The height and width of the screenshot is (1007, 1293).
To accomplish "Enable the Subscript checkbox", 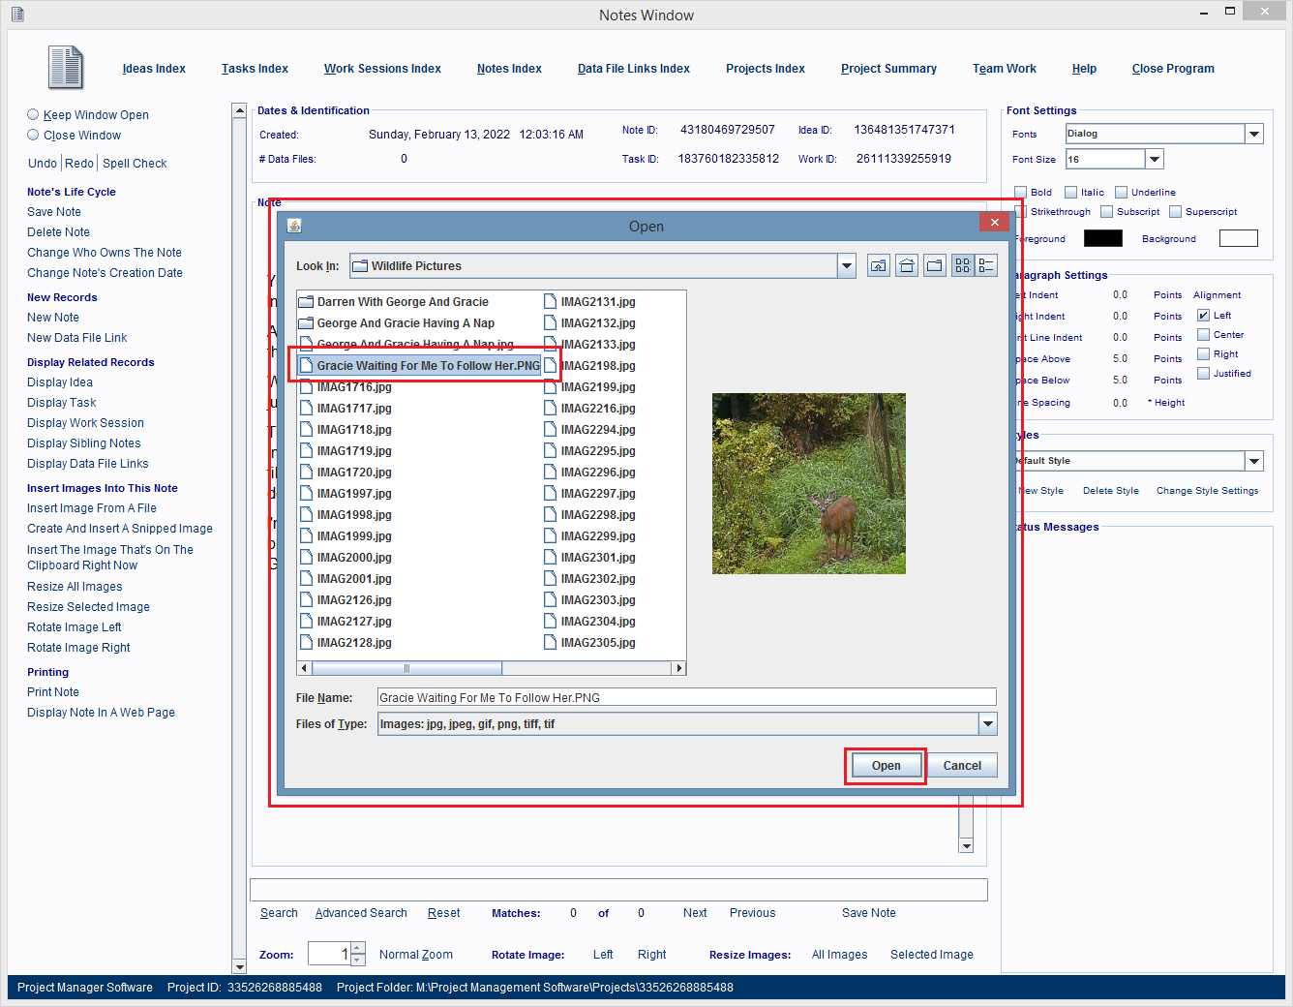I will click(x=1106, y=211).
